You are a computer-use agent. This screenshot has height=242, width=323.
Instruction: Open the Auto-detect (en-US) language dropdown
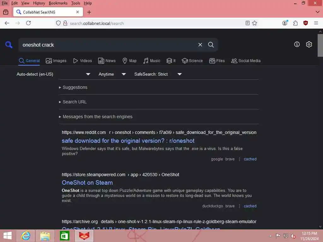coord(53,74)
